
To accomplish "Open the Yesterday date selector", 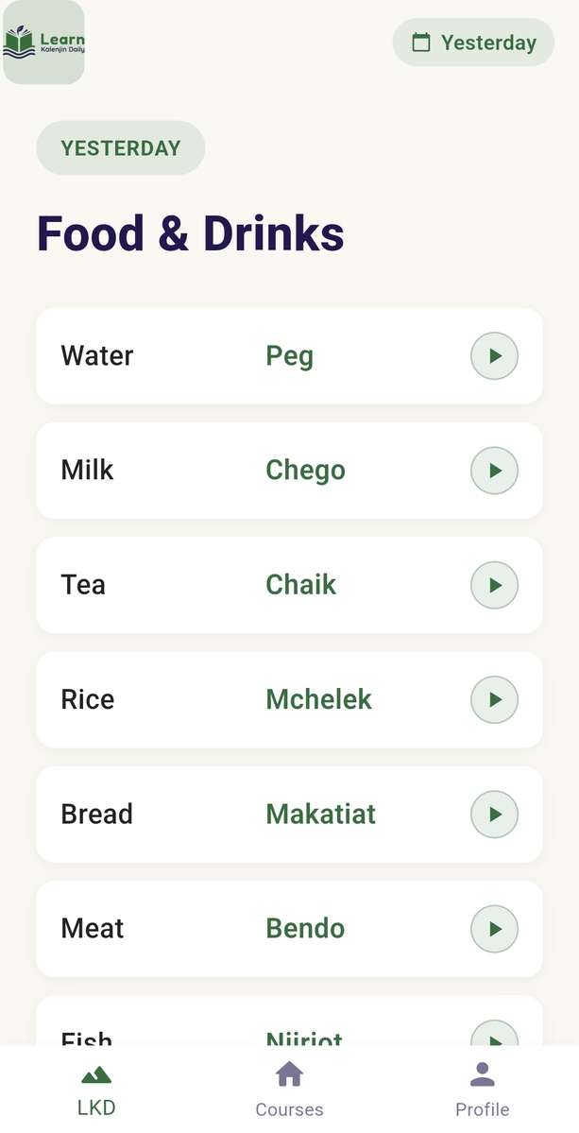I will point(474,43).
